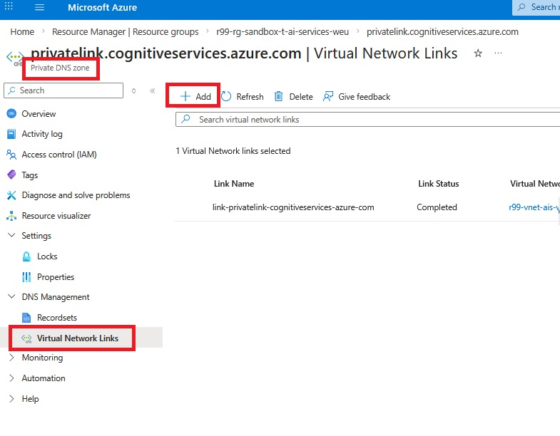560x436 pixels.
Task: Collapse the sidebar with double-chevron icon
Action: [152, 90]
